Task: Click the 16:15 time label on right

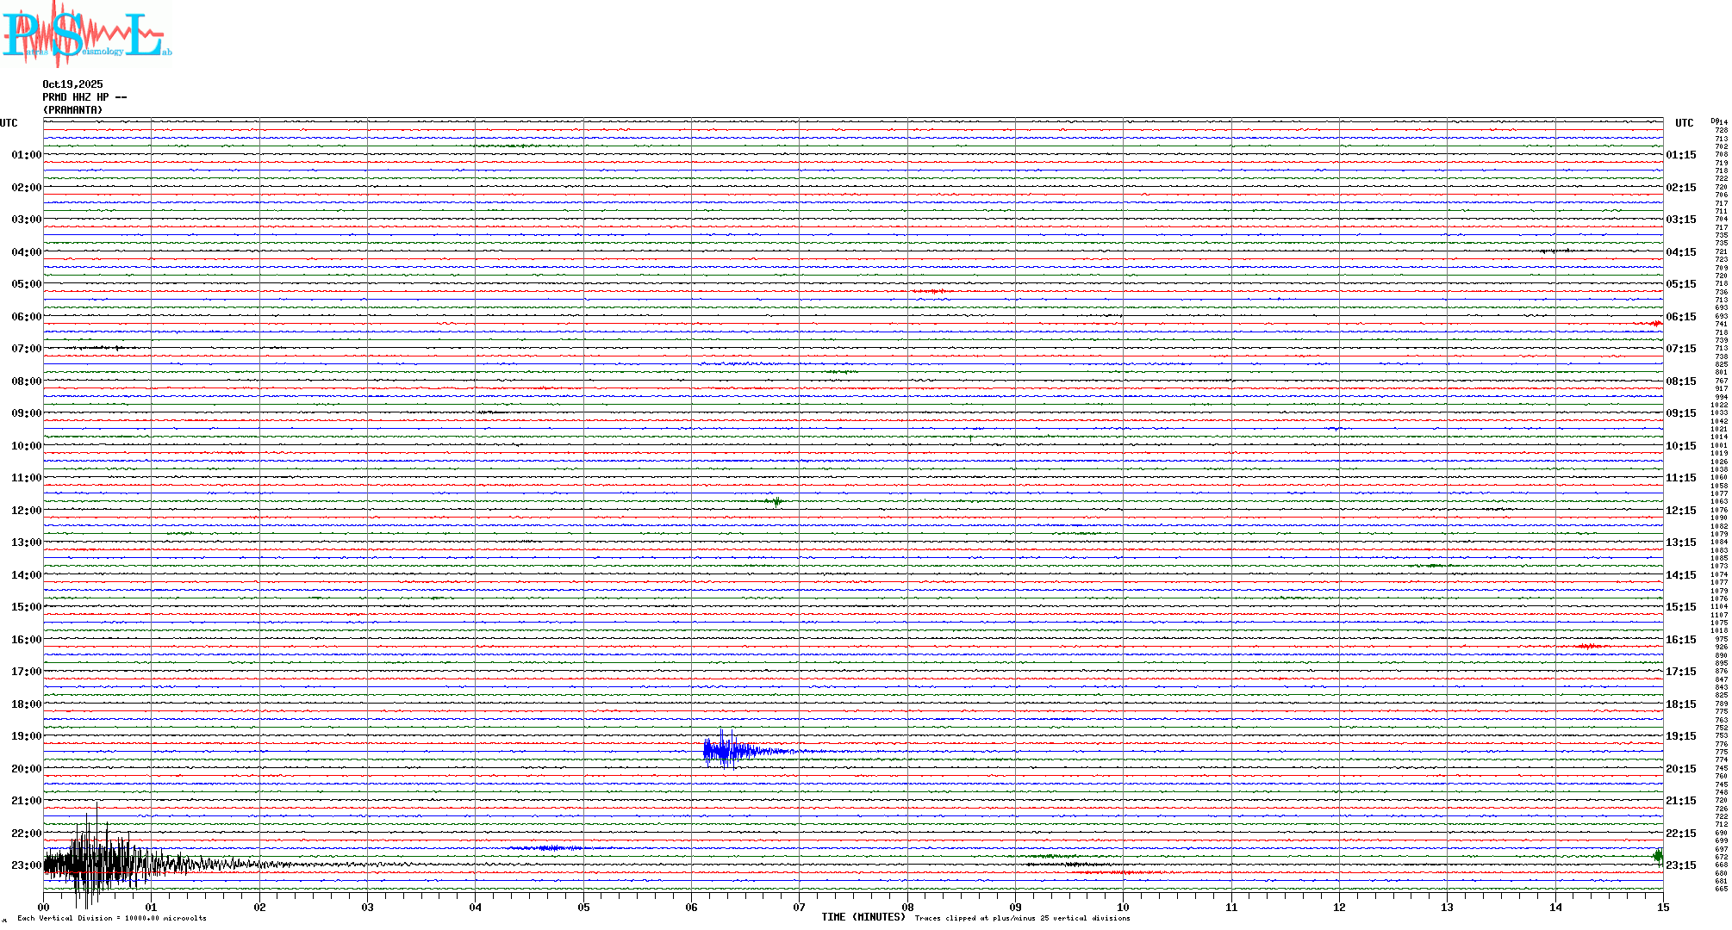Action: pyautogui.click(x=1680, y=640)
